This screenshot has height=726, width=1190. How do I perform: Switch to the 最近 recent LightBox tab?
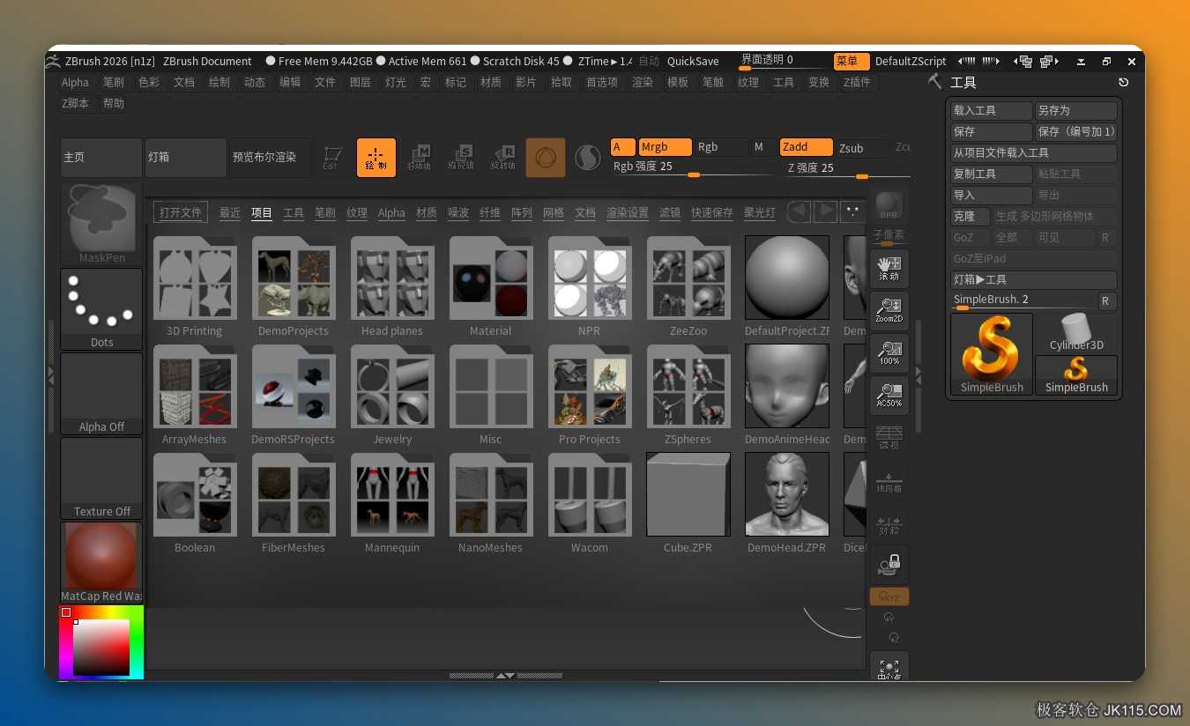[x=230, y=212]
